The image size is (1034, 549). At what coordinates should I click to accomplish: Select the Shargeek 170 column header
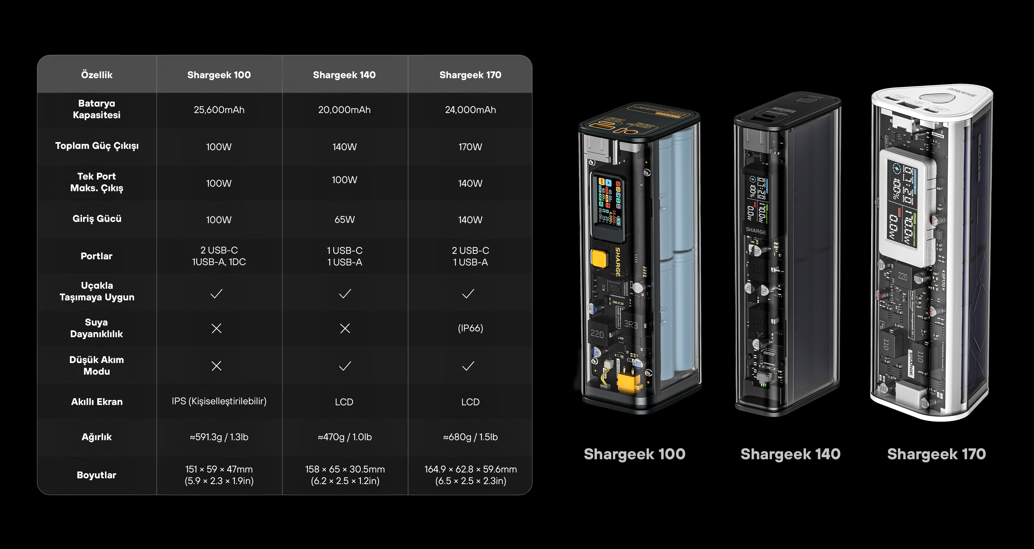click(470, 75)
